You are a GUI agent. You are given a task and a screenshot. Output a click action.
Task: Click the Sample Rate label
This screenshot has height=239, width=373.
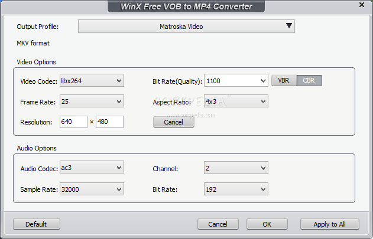pos(39,189)
